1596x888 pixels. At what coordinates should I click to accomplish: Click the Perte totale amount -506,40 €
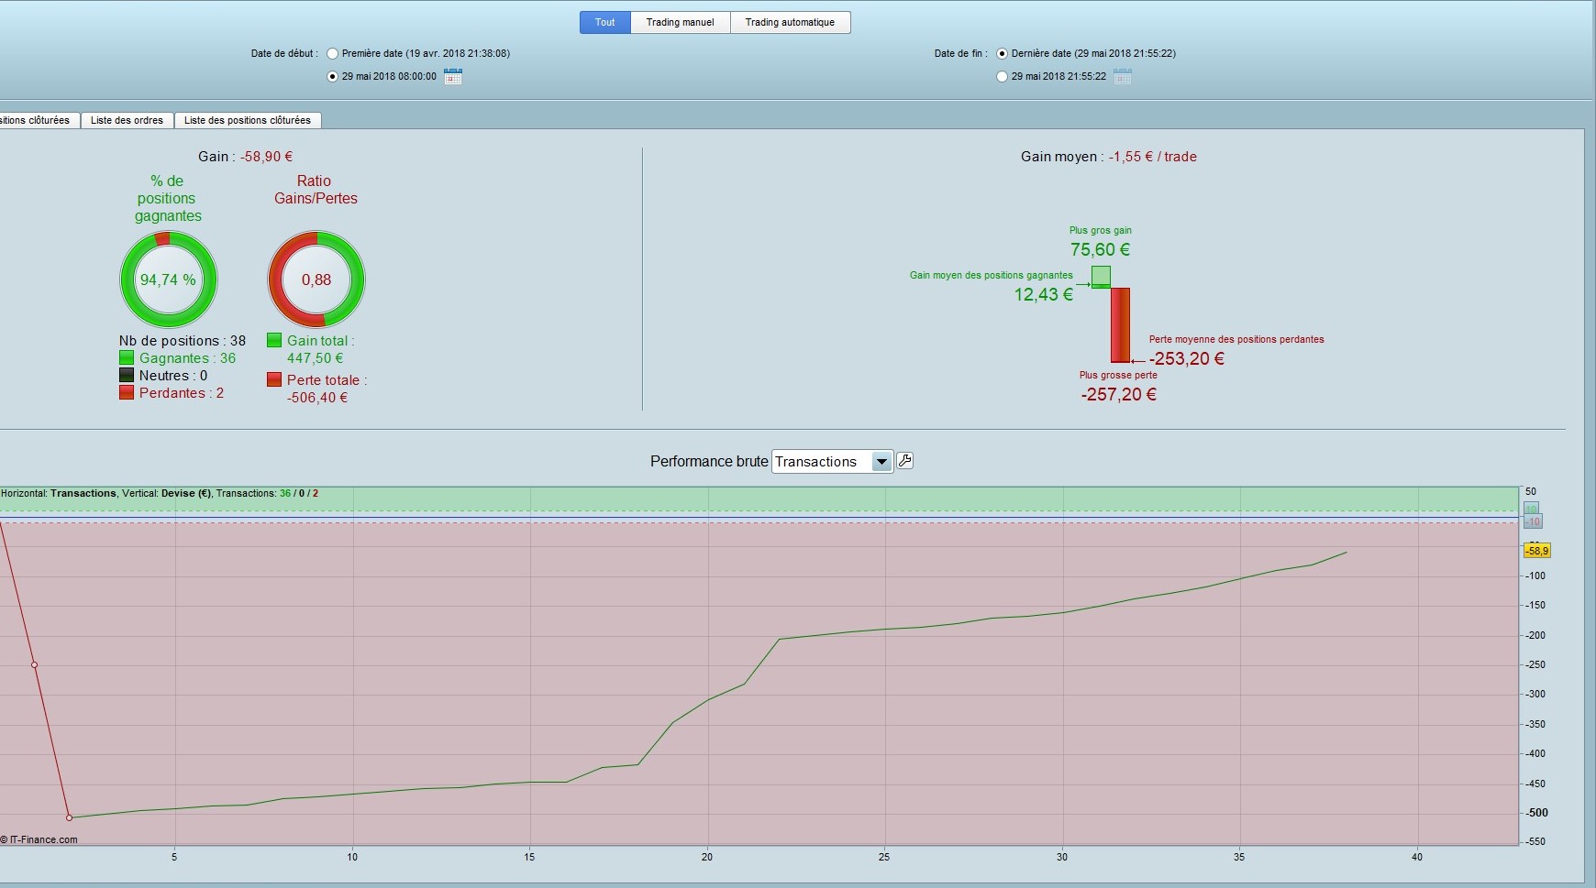(x=317, y=398)
